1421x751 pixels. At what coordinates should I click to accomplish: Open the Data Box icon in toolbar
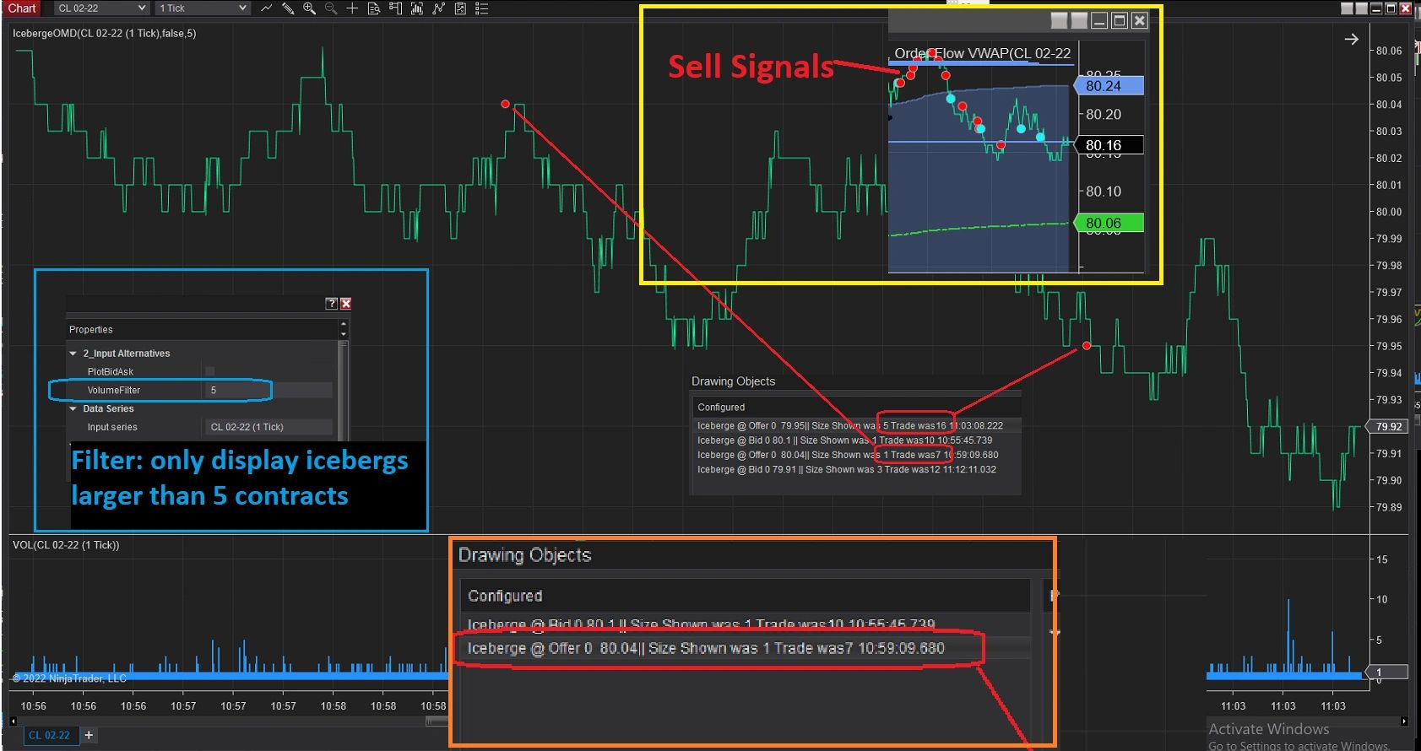click(373, 8)
